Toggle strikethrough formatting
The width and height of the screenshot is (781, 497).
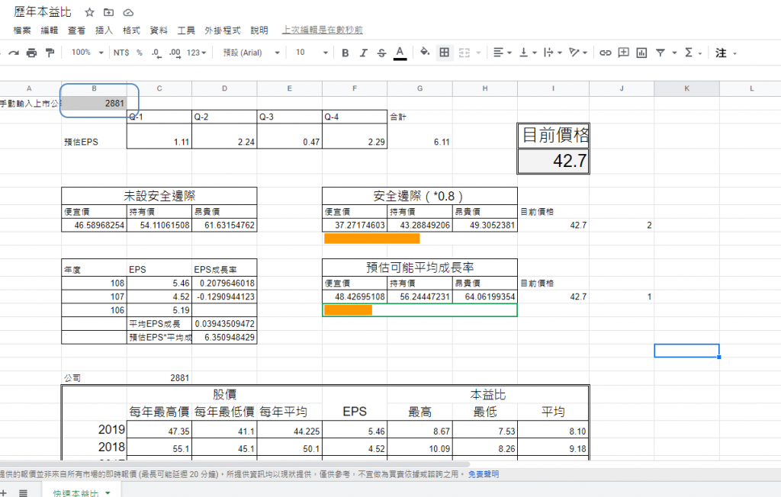coord(381,53)
